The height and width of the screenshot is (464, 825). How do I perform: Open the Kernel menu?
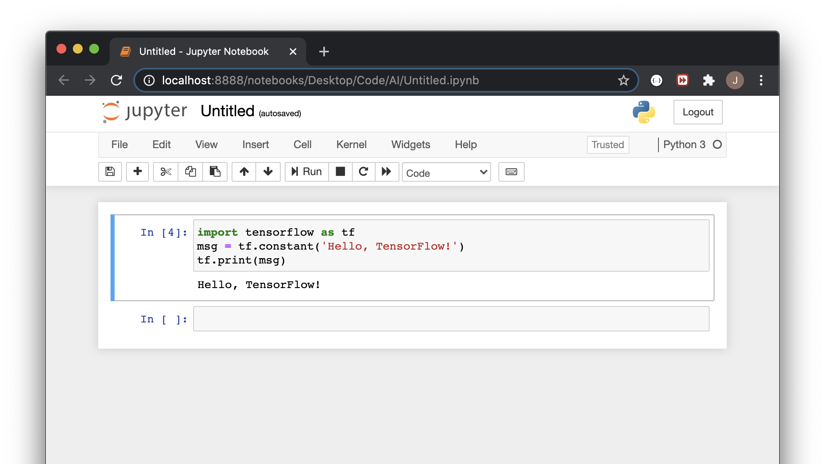coord(352,144)
